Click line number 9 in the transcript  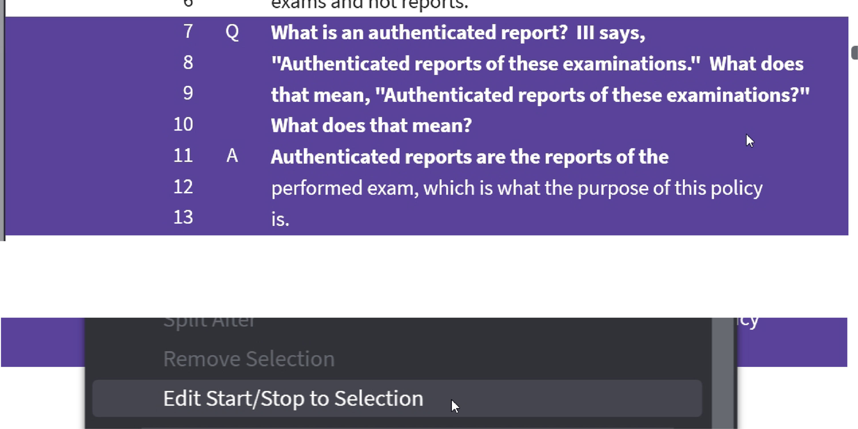pyautogui.click(x=188, y=93)
